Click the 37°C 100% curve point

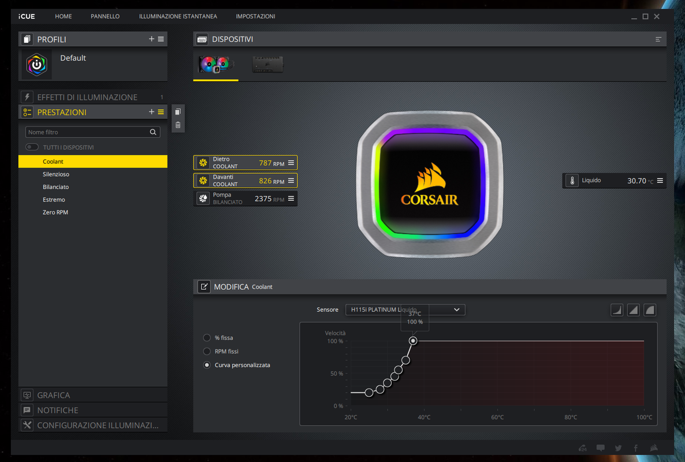coord(413,341)
